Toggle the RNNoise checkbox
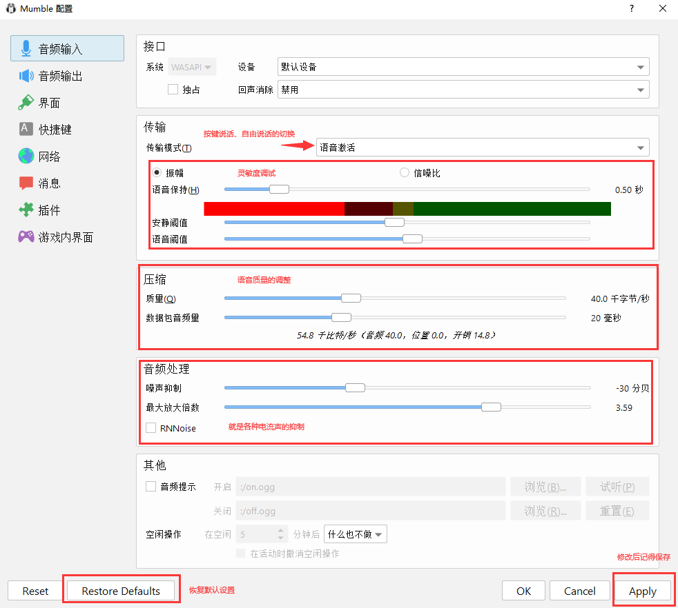 pos(151,428)
